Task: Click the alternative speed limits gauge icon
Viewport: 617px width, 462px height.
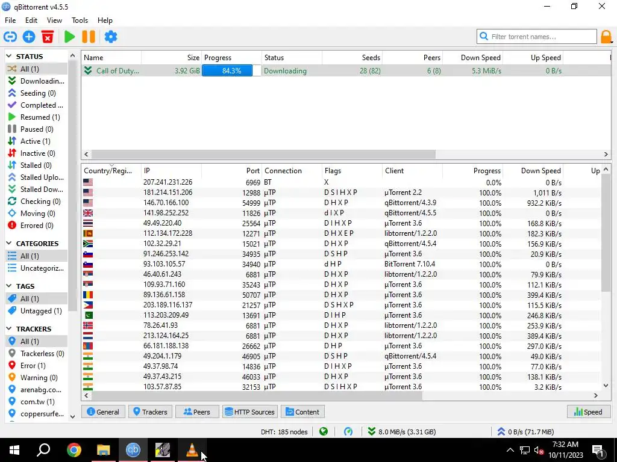Action: (348, 432)
